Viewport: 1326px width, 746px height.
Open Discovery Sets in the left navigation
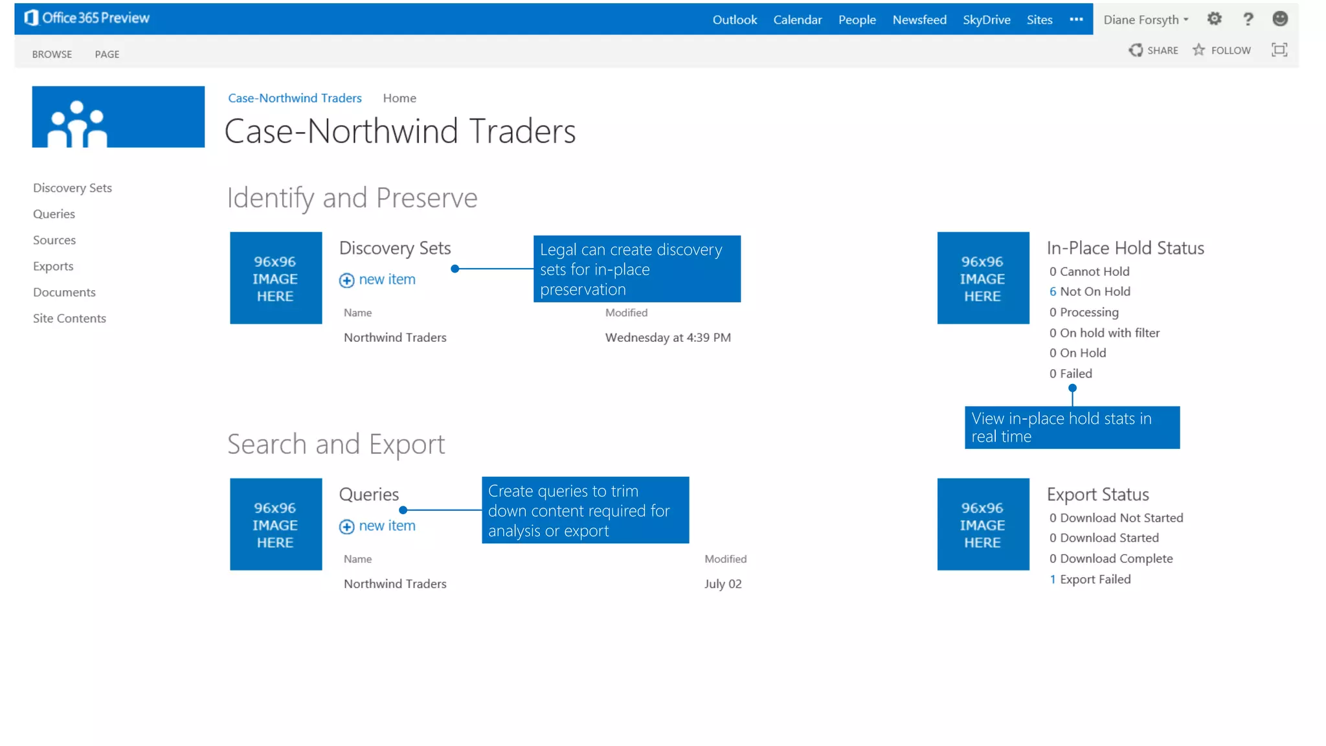click(73, 188)
